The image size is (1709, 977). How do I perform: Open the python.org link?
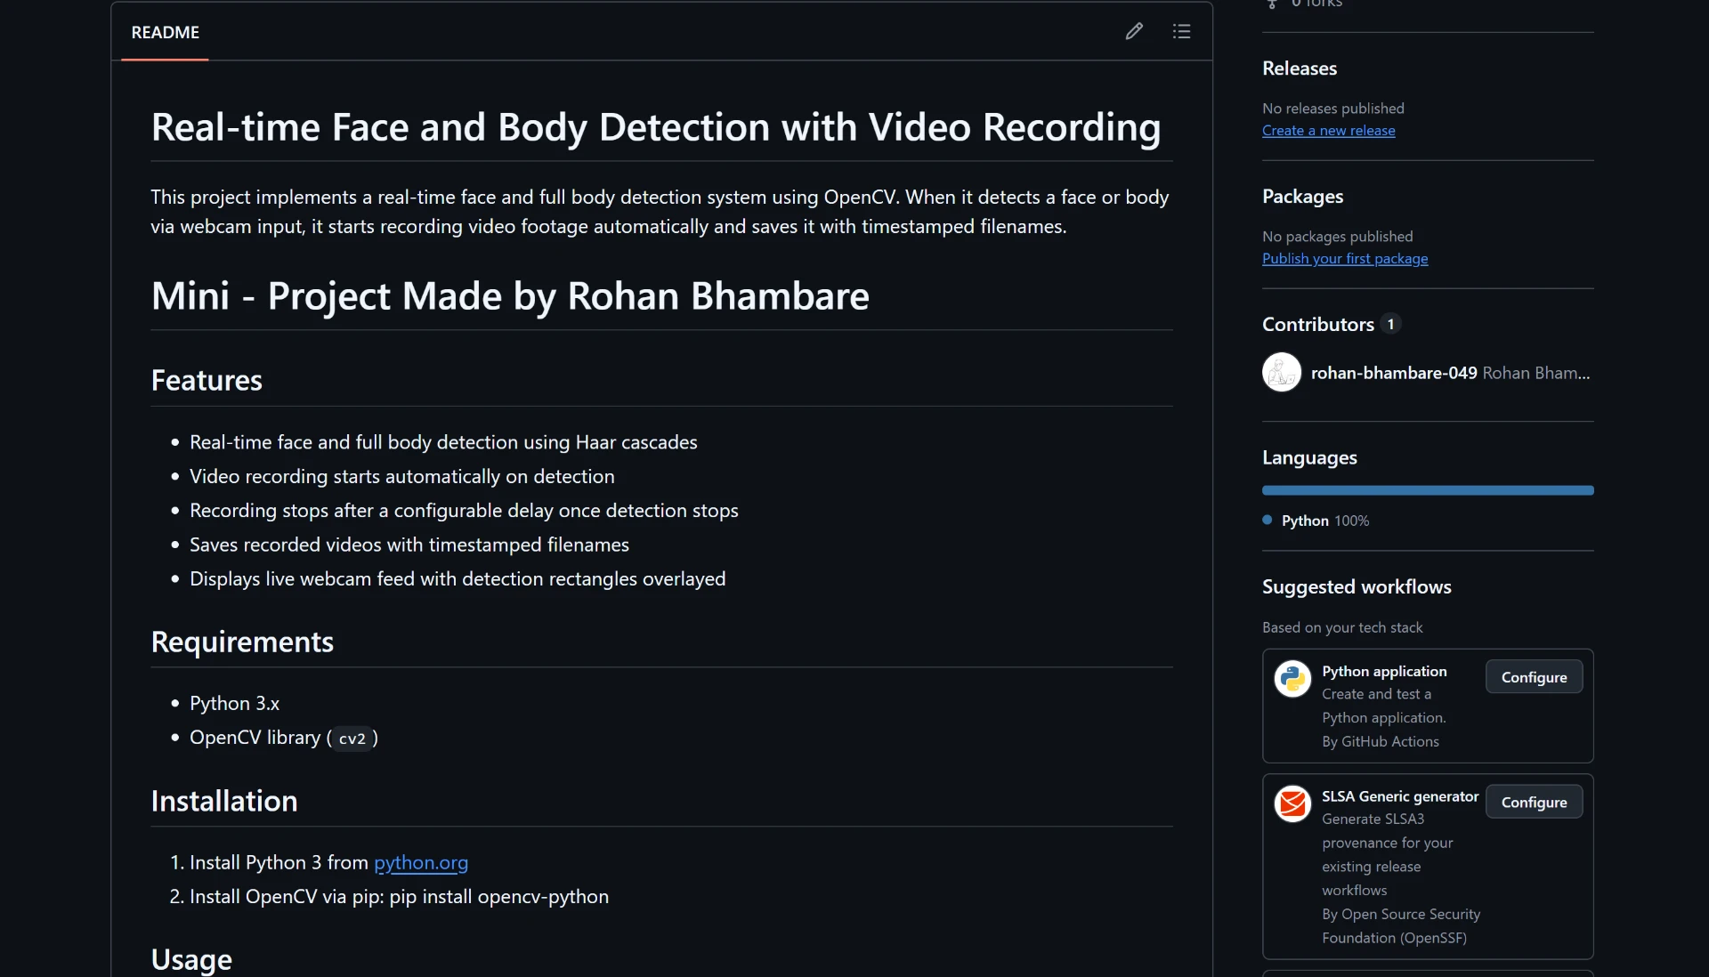point(421,862)
